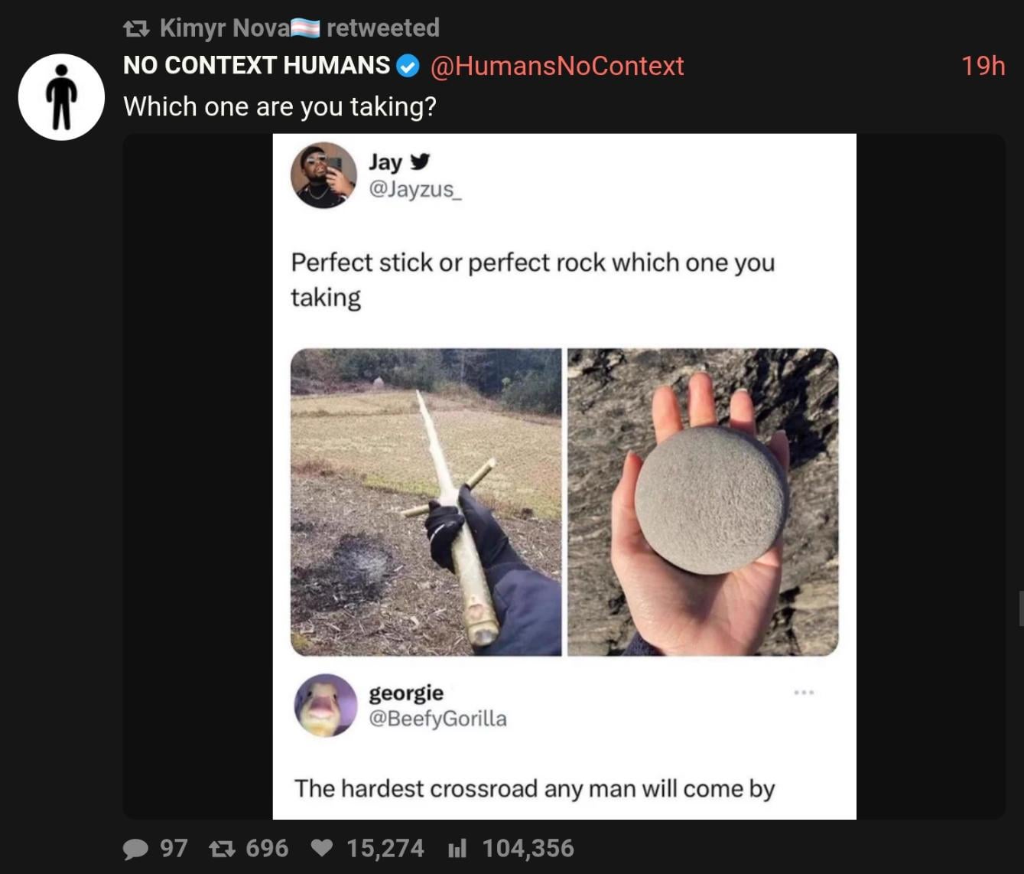Open three-dots menu on georgie's reply

pos(804,693)
